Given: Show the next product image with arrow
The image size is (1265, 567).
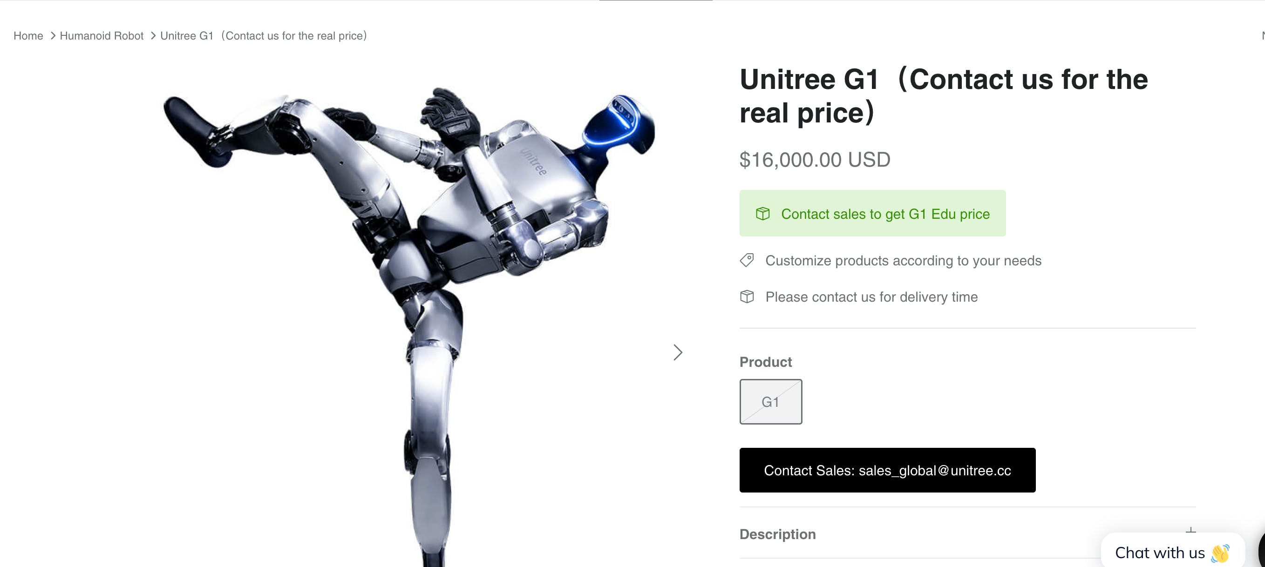Looking at the screenshot, I should tap(678, 352).
